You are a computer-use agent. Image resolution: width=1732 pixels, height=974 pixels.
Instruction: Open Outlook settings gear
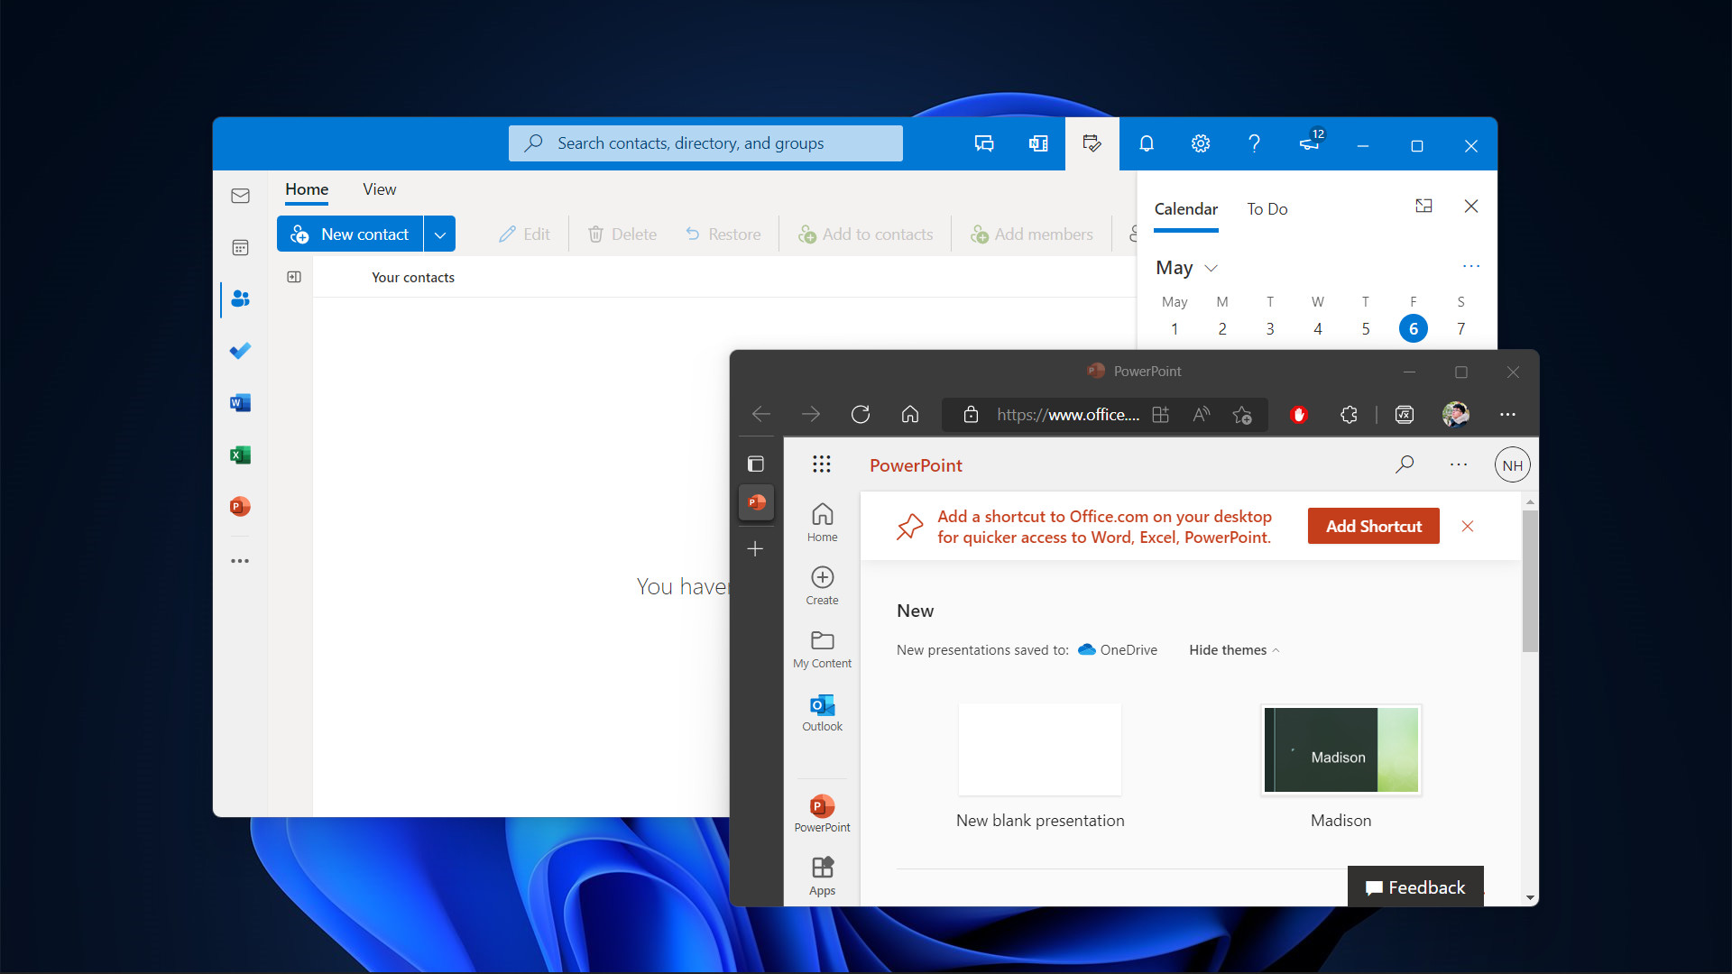click(1200, 143)
